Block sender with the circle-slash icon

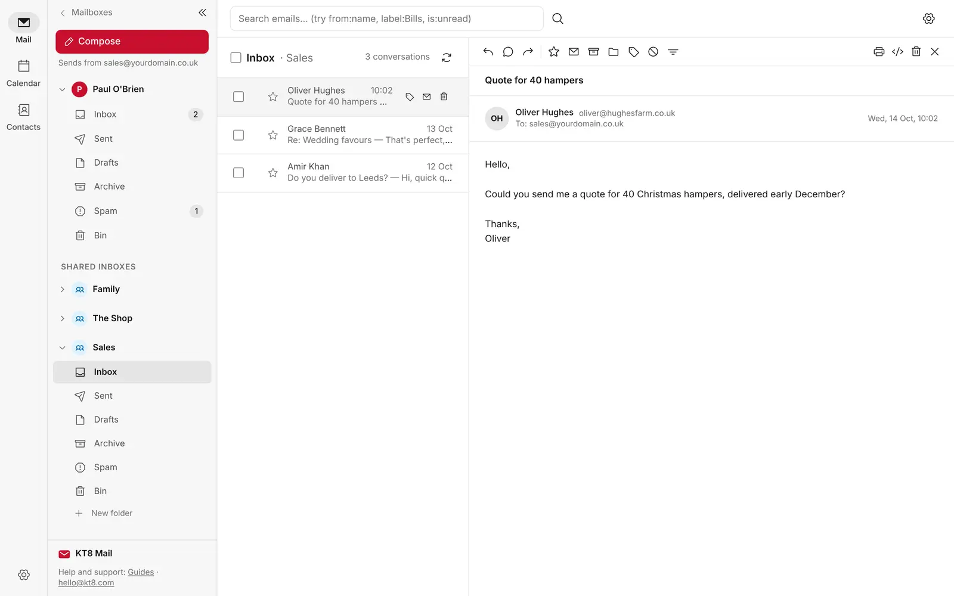pyautogui.click(x=653, y=52)
